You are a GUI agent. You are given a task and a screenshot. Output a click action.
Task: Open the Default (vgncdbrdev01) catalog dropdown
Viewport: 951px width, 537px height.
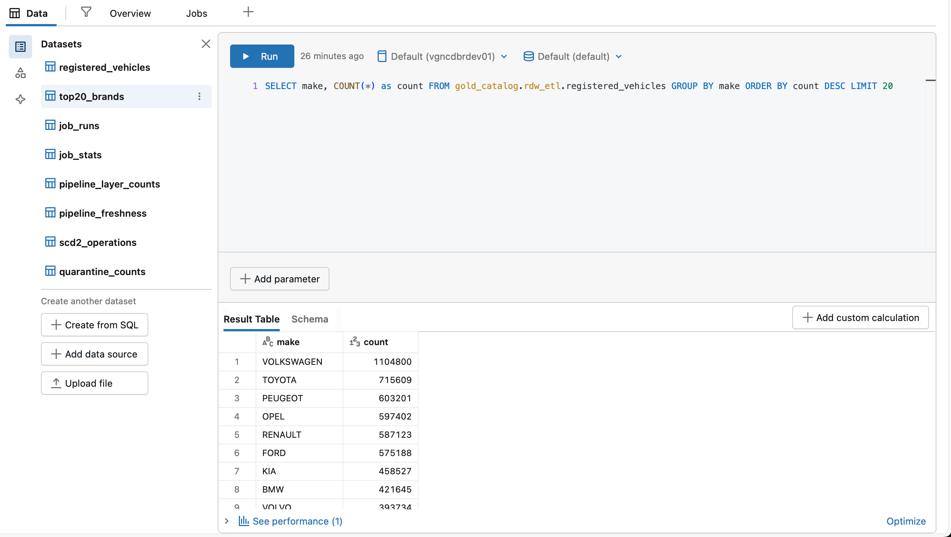[442, 57]
